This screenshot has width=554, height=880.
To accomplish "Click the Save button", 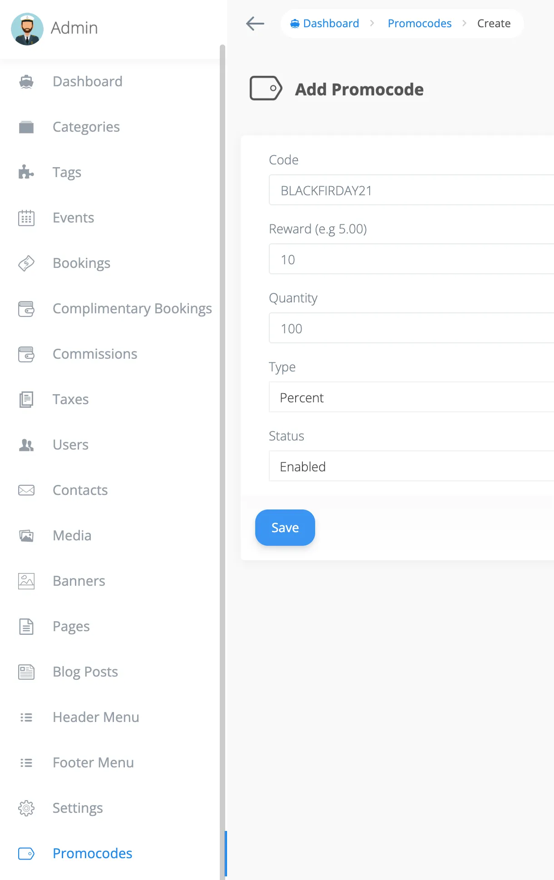I will [x=285, y=527].
